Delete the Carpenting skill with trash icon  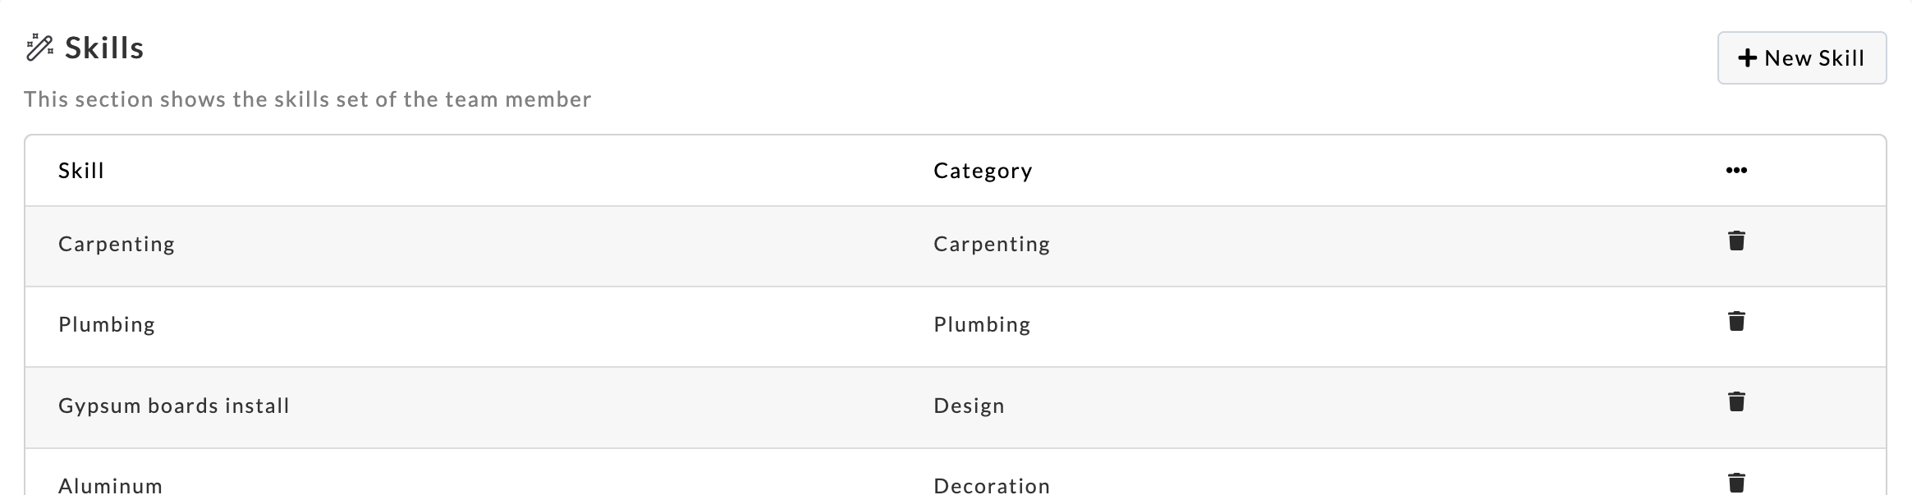tap(1735, 241)
